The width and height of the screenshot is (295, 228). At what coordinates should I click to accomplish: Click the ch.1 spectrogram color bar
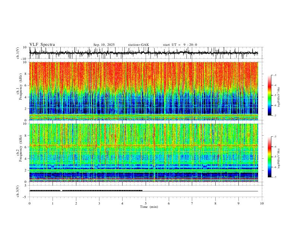point(269,95)
